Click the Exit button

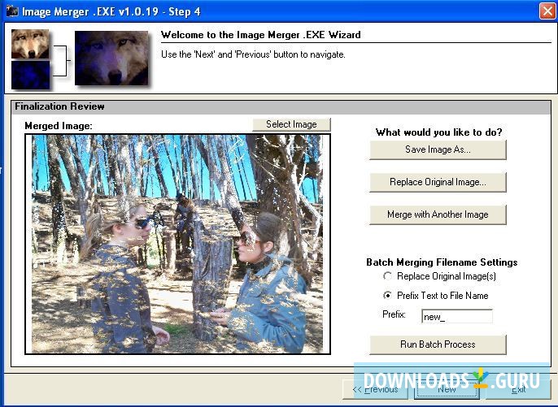coord(518,390)
